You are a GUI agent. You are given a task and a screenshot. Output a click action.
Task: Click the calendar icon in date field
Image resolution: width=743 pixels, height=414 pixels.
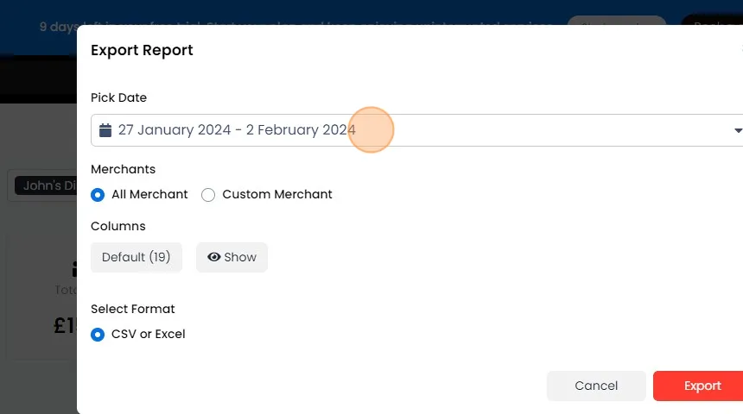point(105,130)
